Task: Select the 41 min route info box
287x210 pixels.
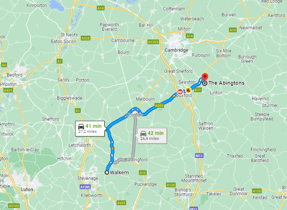Action: [90, 129]
